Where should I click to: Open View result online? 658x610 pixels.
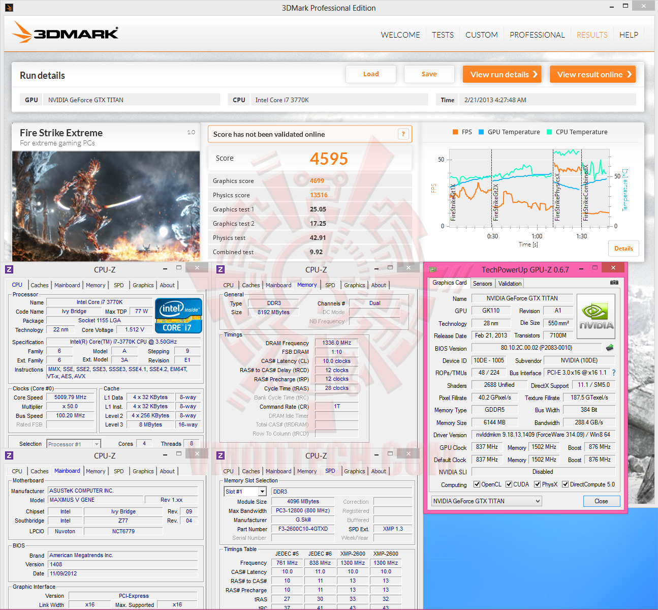tap(593, 74)
